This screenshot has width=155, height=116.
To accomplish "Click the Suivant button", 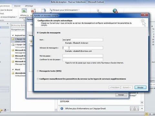I will (x=127, y=87).
